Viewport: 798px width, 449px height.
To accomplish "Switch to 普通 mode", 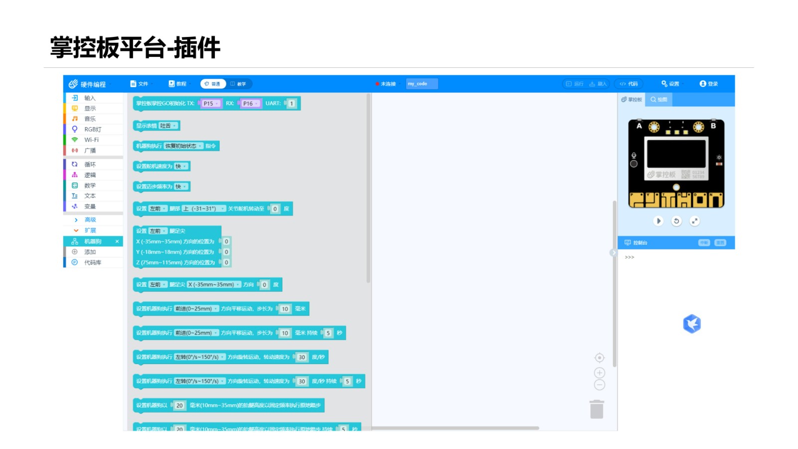I will pos(213,84).
